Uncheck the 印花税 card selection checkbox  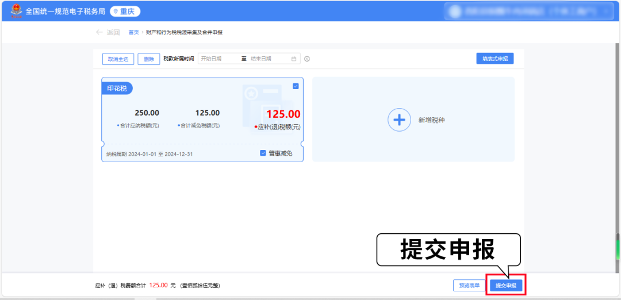point(296,86)
